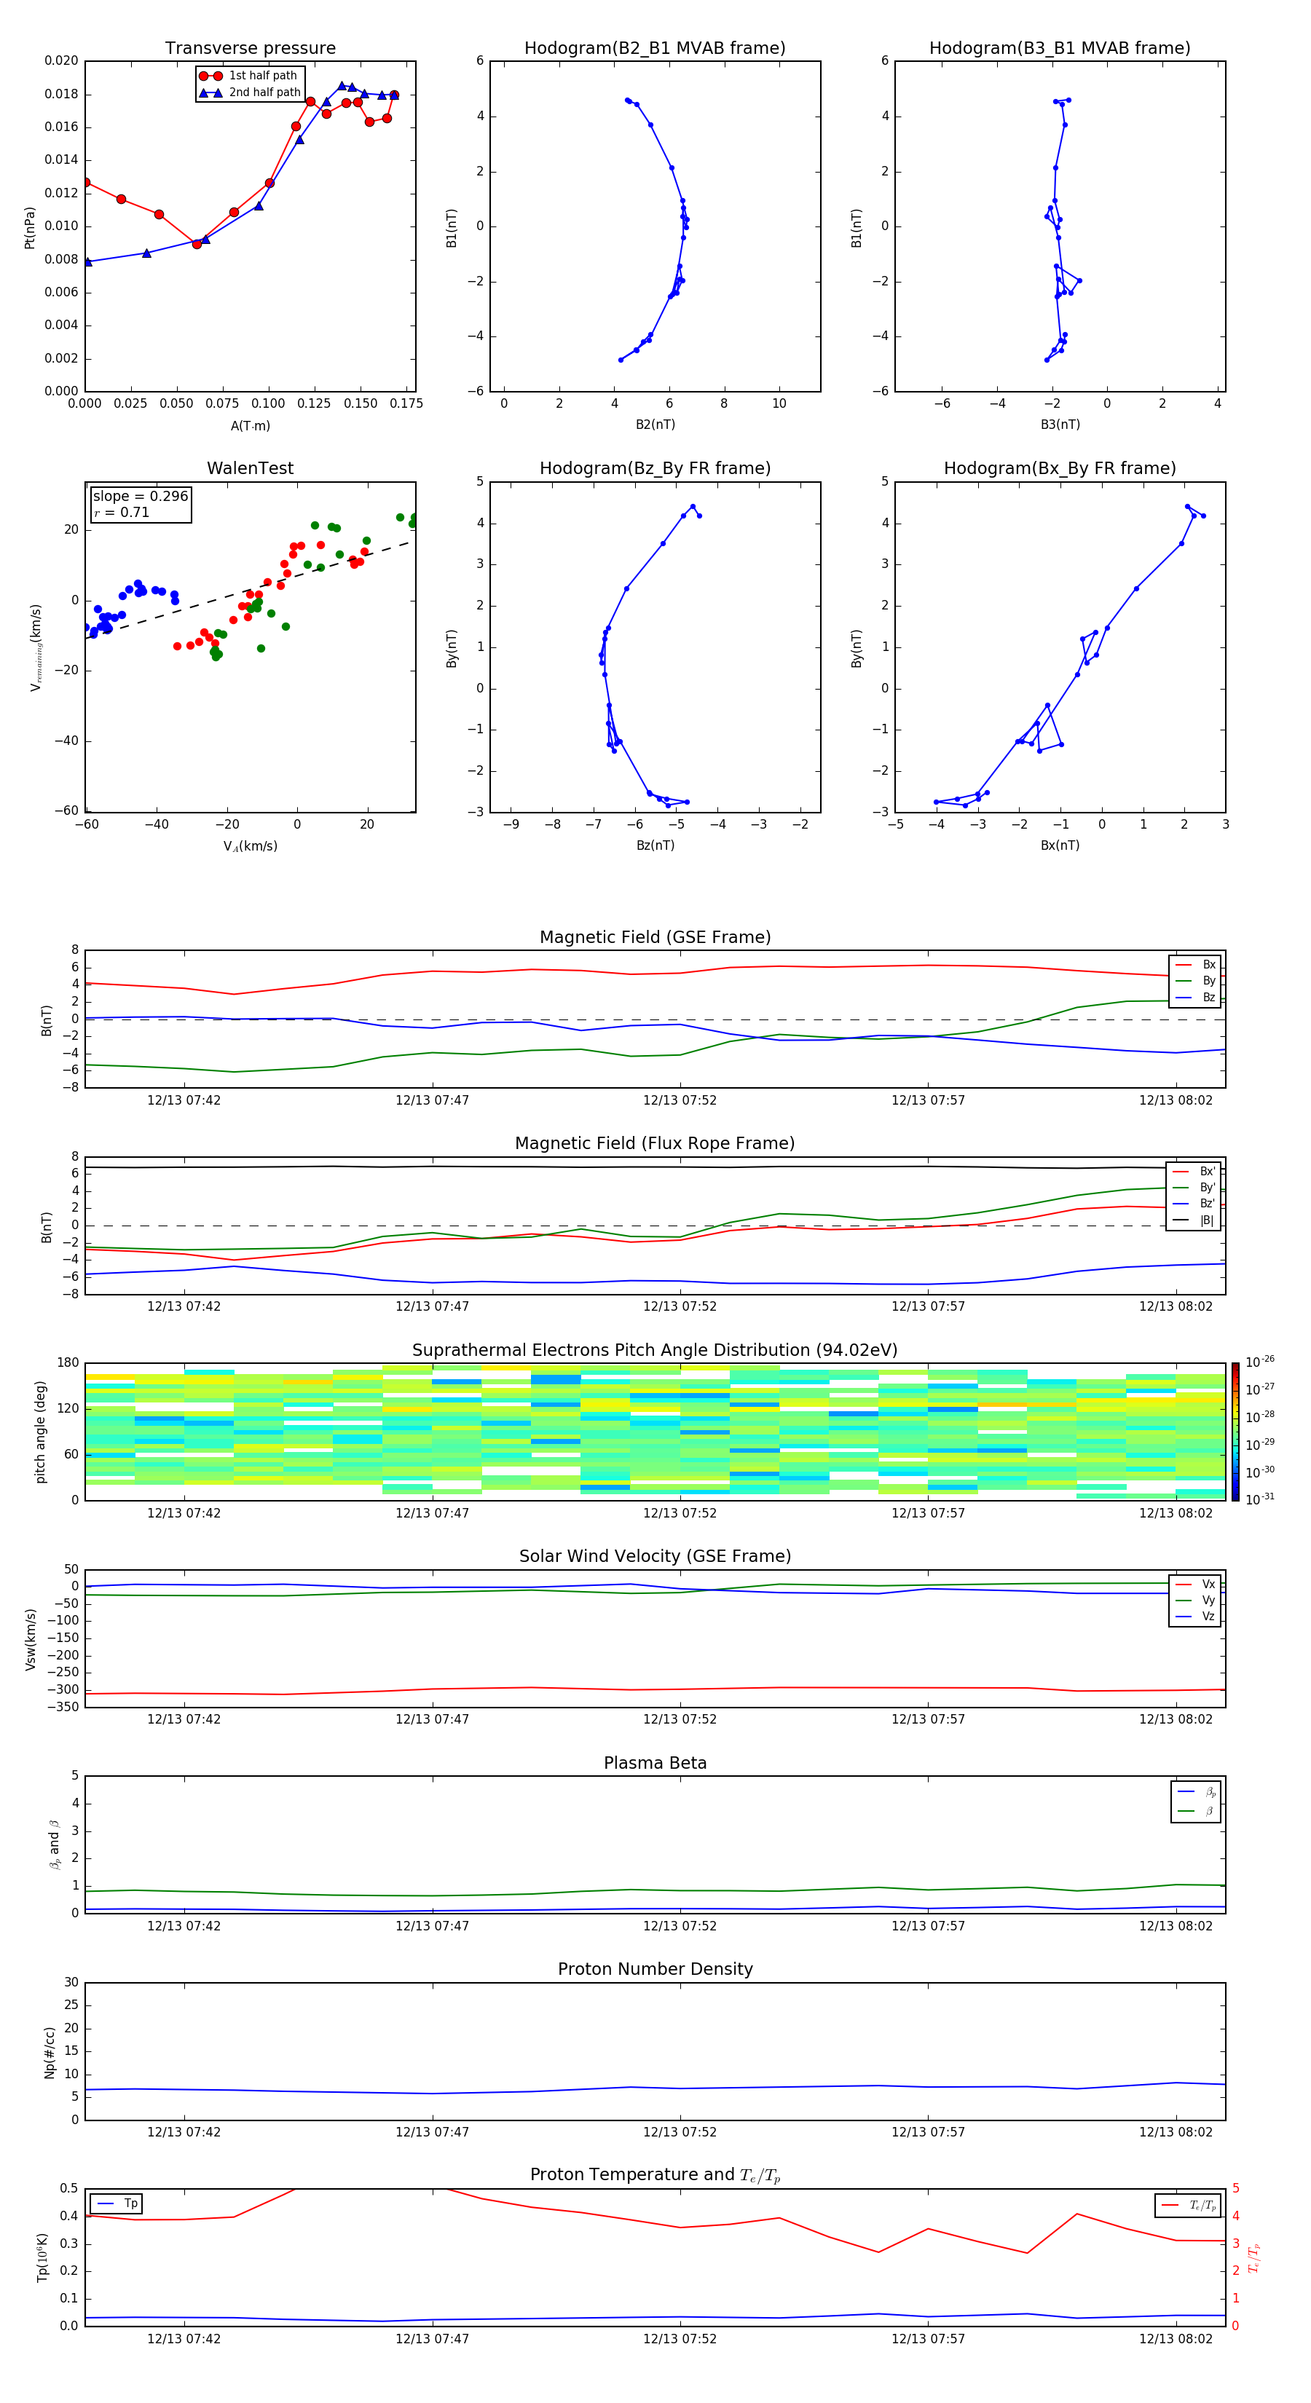Image resolution: width=1311 pixels, height=2403 pixels.
Task: Click the "Transverse pressure" plot title
Action: (x=250, y=49)
